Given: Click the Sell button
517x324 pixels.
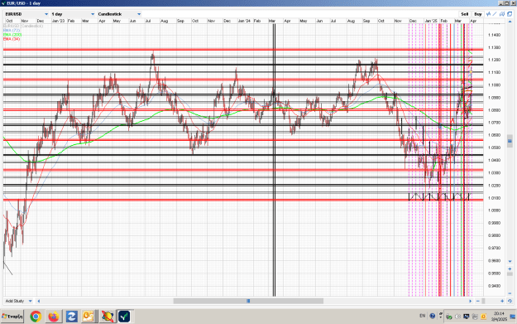Looking at the screenshot, I should 464,14.
